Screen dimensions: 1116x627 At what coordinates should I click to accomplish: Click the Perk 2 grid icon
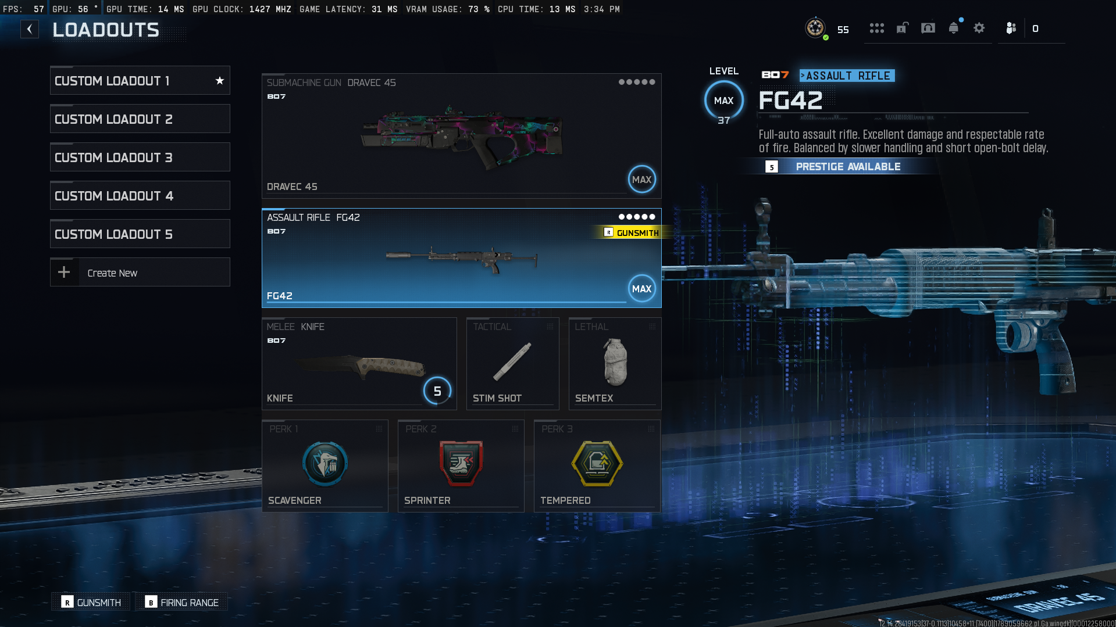coord(515,429)
